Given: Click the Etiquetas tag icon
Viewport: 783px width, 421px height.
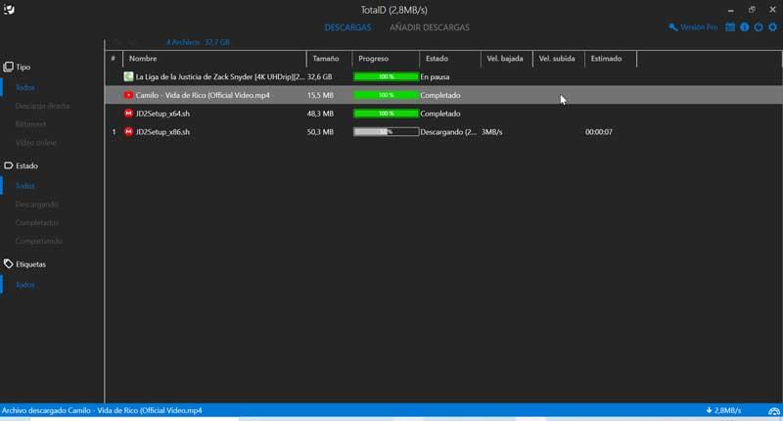Looking at the screenshot, I should point(8,263).
